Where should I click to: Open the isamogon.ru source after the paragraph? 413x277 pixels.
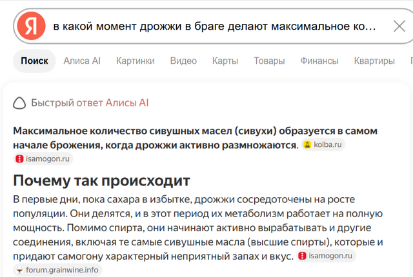pyautogui.click(x=327, y=256)
